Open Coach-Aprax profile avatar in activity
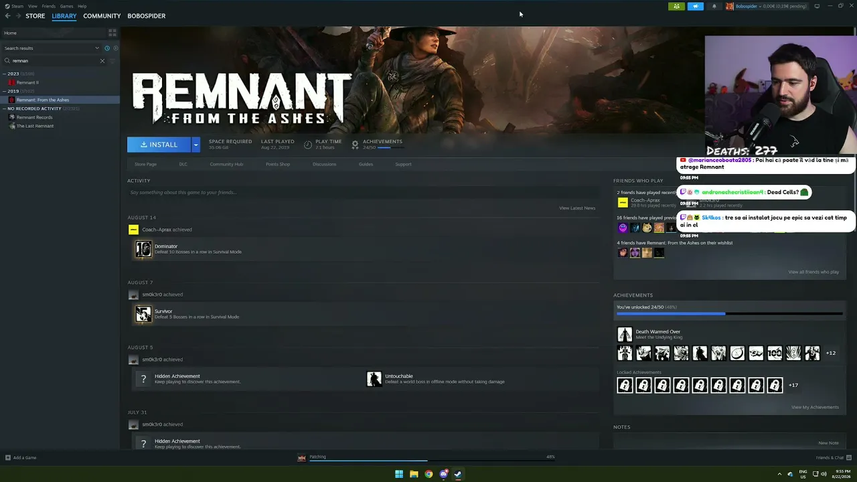Screen dimensions: 857x482 [133, 230]
